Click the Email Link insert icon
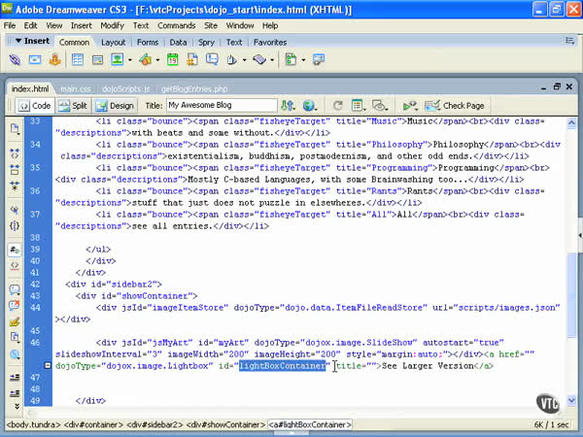The width and height of the screenshot is (583, 437). click(x=36, y=59)
